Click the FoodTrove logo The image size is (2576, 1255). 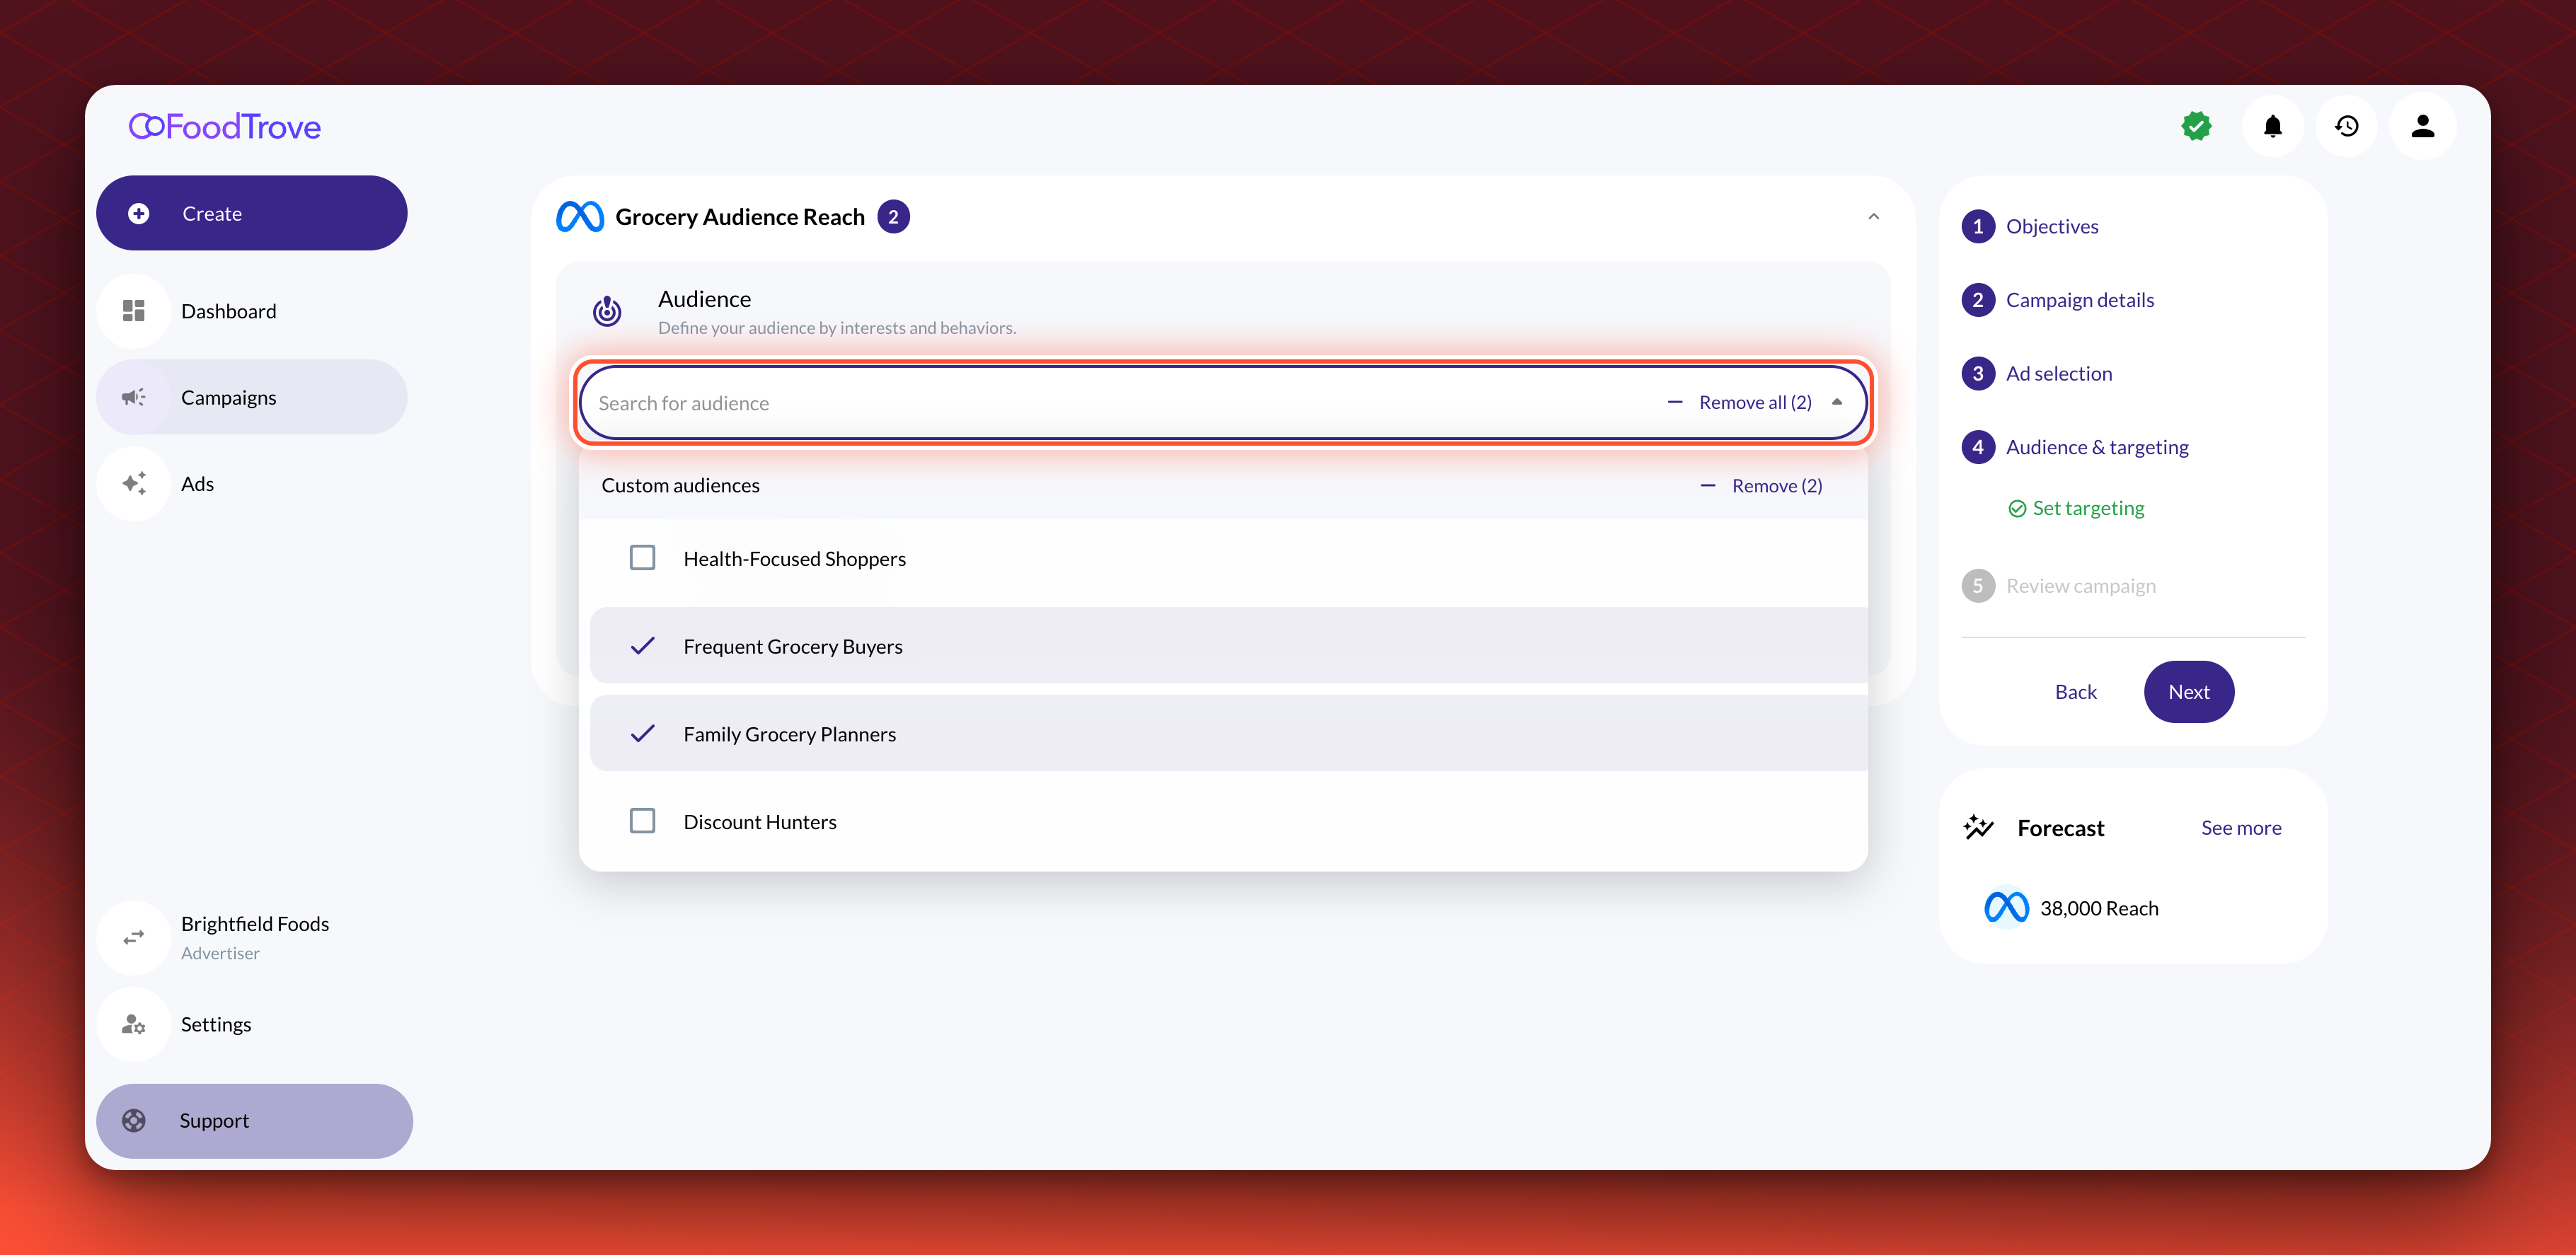(225, 127)
